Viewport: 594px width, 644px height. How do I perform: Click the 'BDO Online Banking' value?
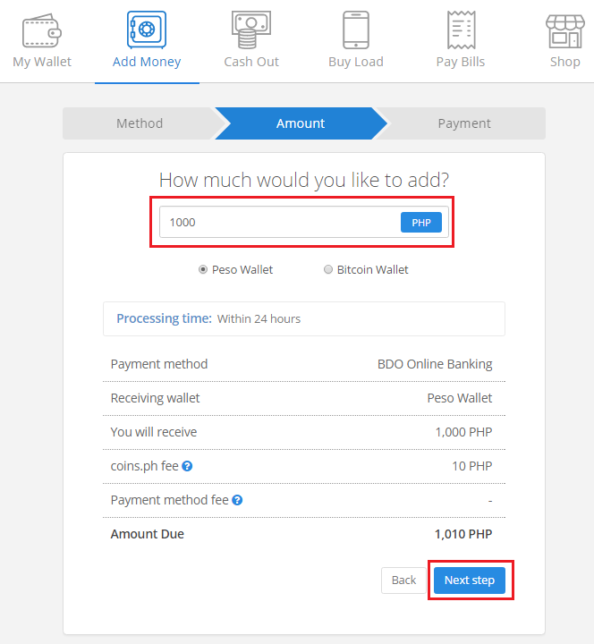[435, 364]
